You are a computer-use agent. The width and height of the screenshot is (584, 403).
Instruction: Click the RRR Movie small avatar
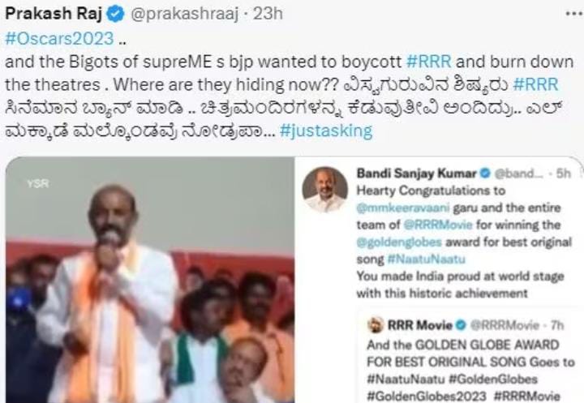coord(376,325)
